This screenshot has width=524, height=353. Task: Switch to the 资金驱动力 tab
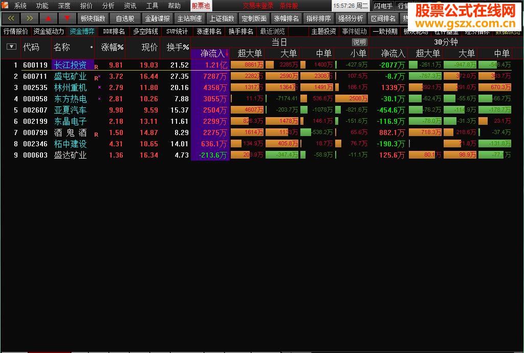pyautogui.click(x=49, y=31)
